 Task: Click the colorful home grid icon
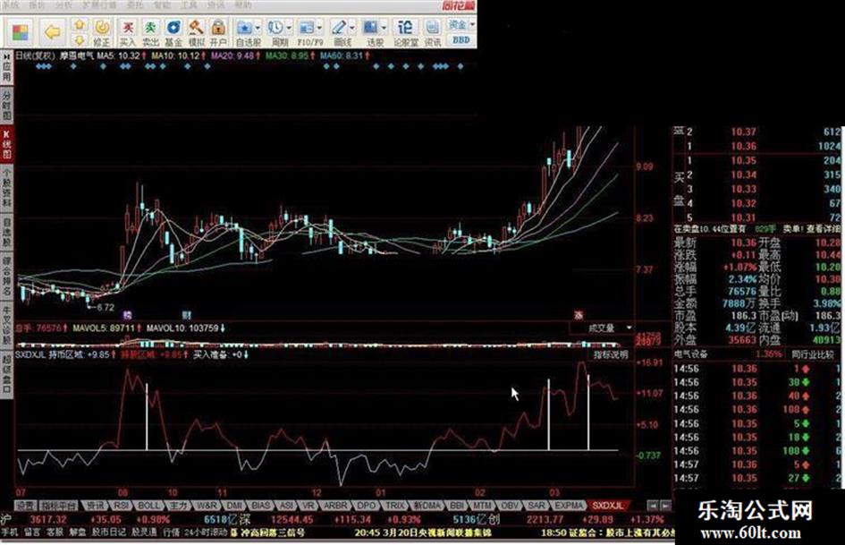point(21,32)
